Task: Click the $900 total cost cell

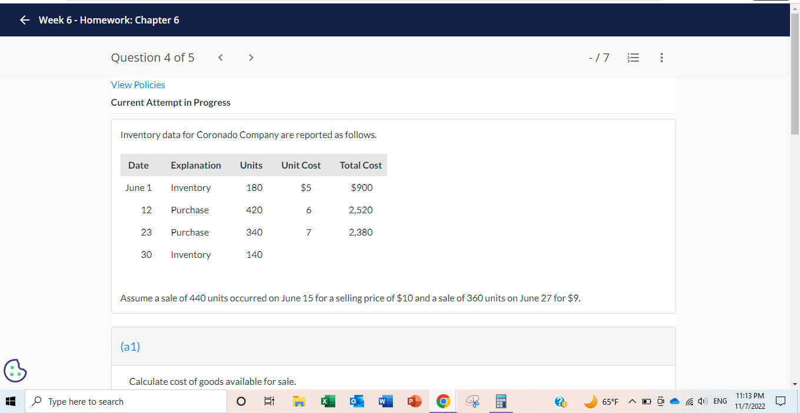Action: tap(362, 188)
